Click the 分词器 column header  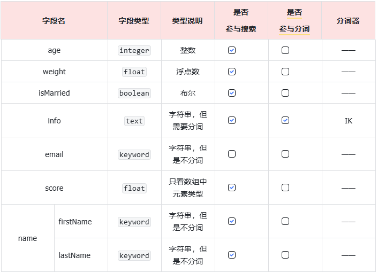pos(348,21)
